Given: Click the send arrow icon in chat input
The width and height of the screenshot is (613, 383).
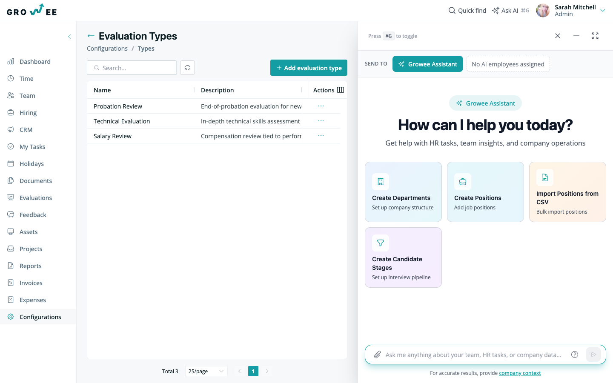Looking at the screenshot, I should pos(593,354).
